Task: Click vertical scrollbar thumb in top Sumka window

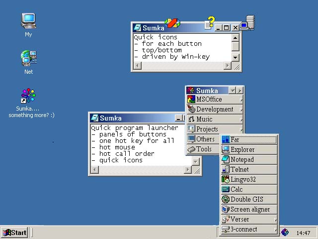Action: click(x=235, y=46)
